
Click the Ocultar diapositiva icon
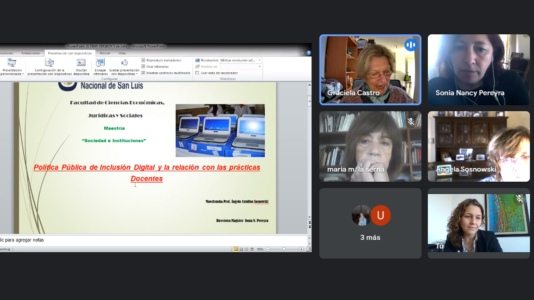coord(81,64)
